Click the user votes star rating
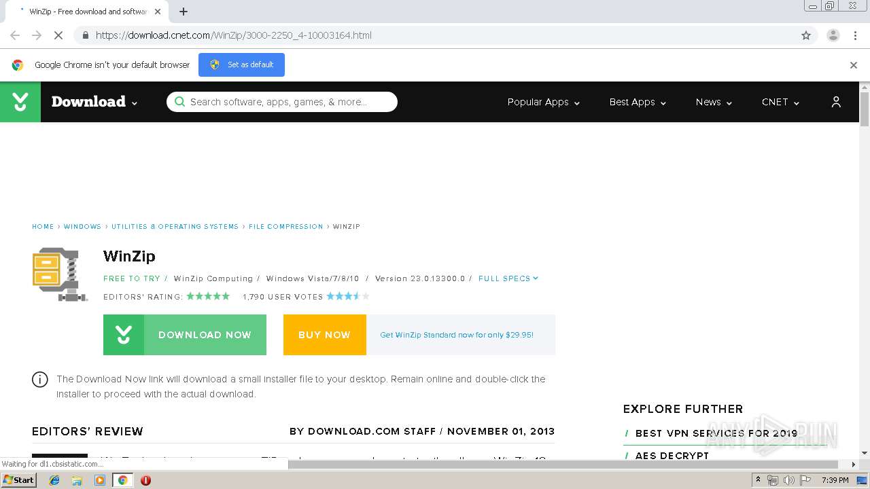This screenshot has height=489, width=870. pos(348,296)
